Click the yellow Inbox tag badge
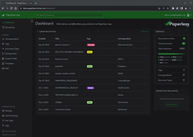The width and height of the screenshot is (193, 137). pyautogui.click(x=90, y=52)
